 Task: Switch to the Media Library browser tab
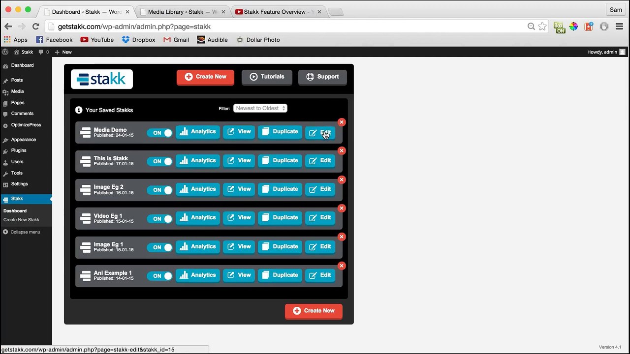point(183,11)
